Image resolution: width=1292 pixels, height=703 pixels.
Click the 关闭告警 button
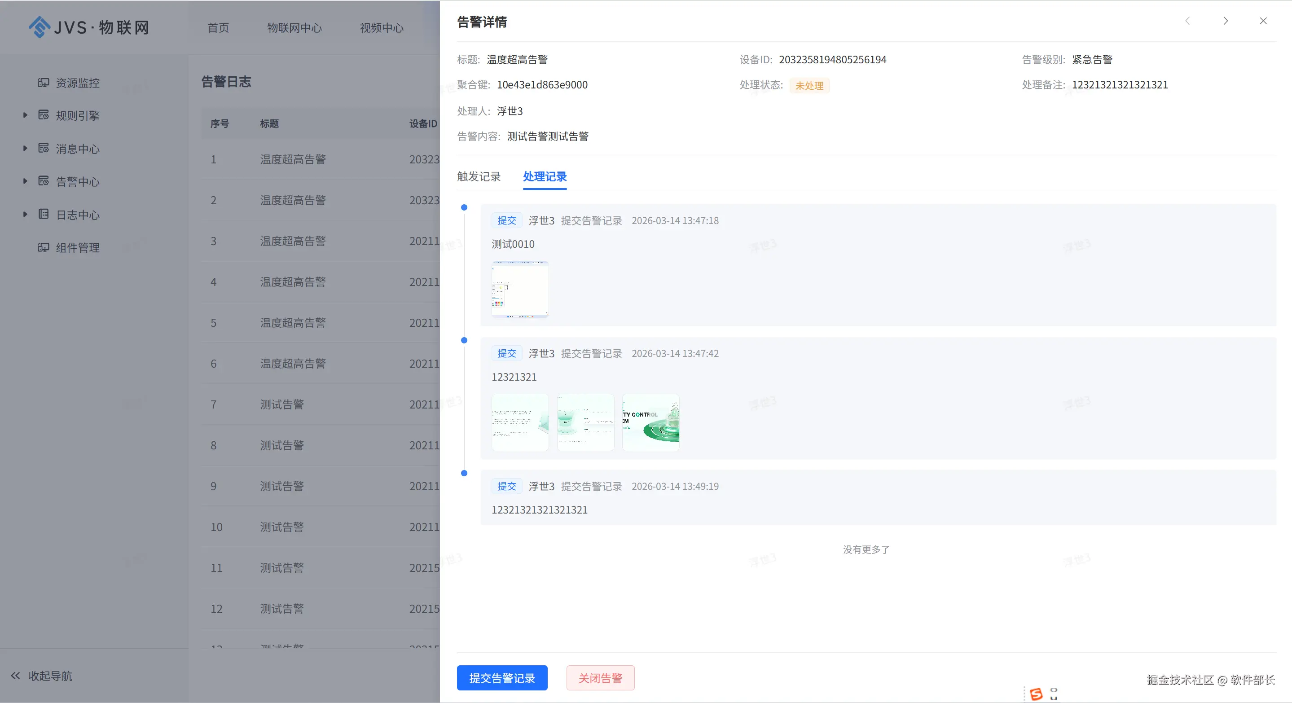600,678
